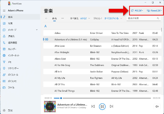Screen dimensions: 164x114
Task: Click artist Enter Shikari
Action: point(96,33)
